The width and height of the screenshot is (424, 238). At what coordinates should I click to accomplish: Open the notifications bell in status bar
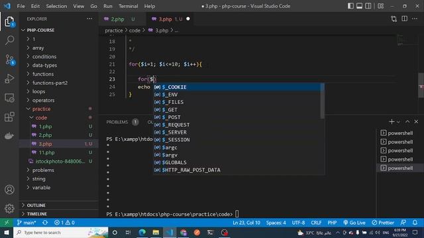click(x=415, y=223)
